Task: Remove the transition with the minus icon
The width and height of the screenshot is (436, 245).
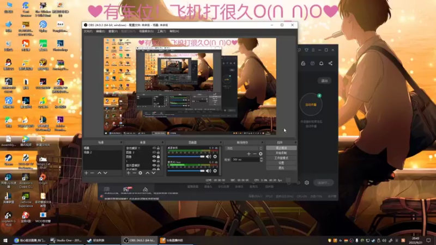Action: tap(255, 154)
